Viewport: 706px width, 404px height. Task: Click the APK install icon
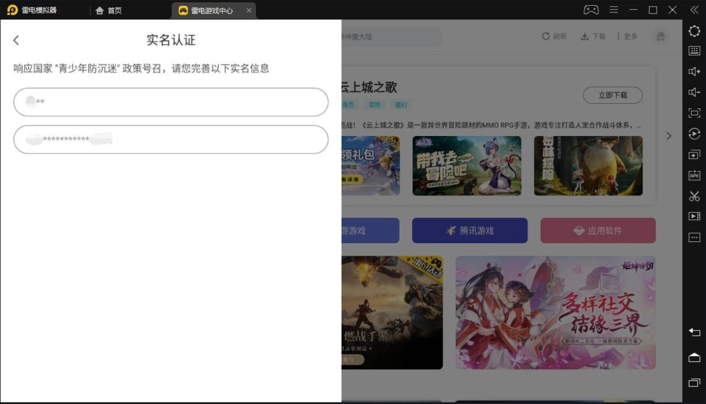(694, 175)
